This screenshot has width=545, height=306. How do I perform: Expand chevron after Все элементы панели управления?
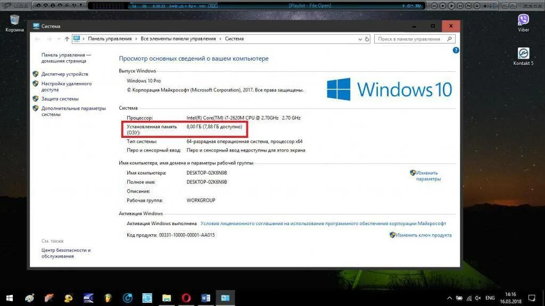click(x=220, y=39)
